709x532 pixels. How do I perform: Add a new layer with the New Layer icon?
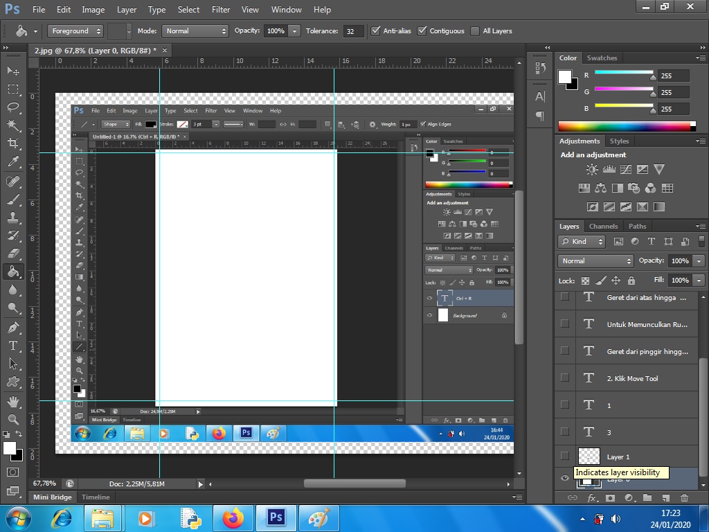pos(663,497)
